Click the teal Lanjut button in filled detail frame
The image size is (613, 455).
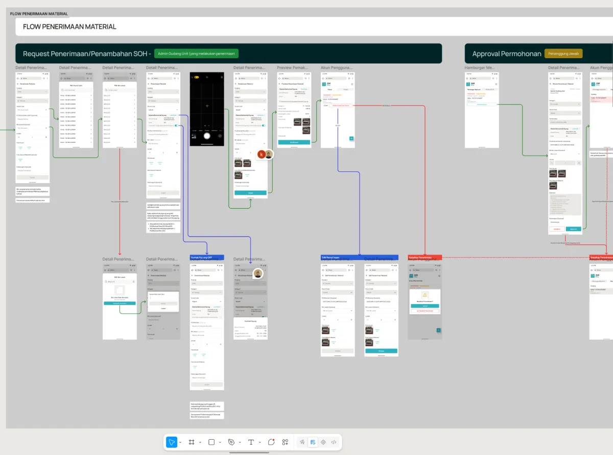click(x=250, y=193)
